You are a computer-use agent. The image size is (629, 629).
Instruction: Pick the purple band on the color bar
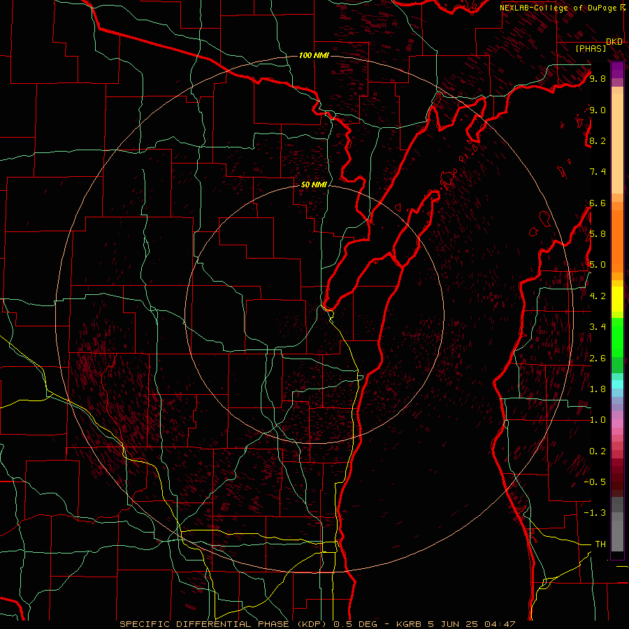pyautogui.click(x=617, y=70)
